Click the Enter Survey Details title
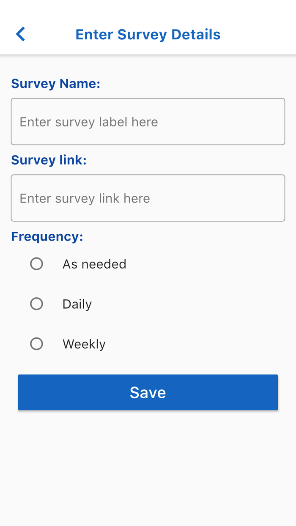The width and height of the screenshot is (296, 526). coord(148,34)
